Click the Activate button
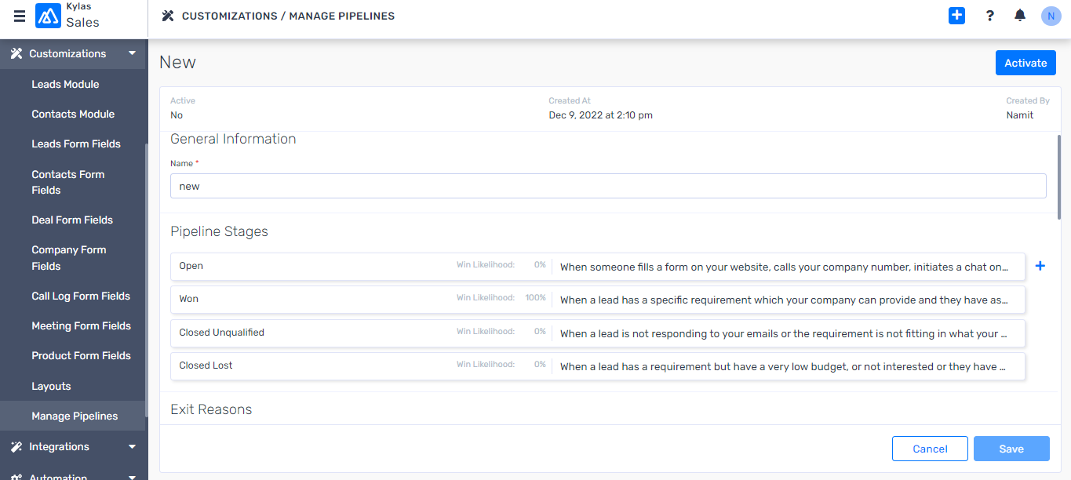 (1025, 63)
